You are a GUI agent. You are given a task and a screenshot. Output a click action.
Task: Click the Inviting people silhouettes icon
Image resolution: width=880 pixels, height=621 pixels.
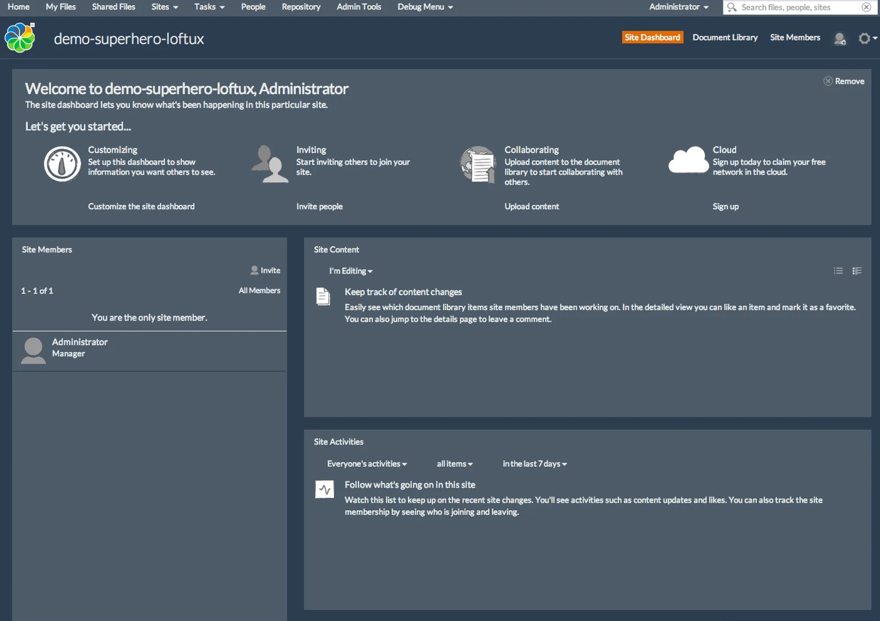click(270, 164)
